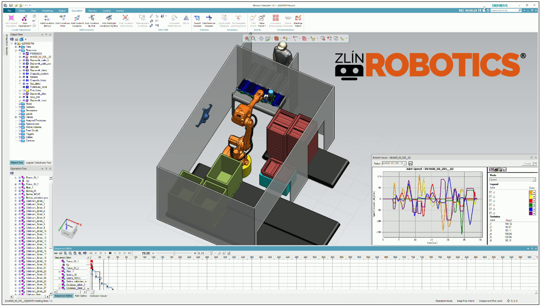Toggle the j6 joint checkbox
This screenshot has width=541, height=307.
coord(490,213)
